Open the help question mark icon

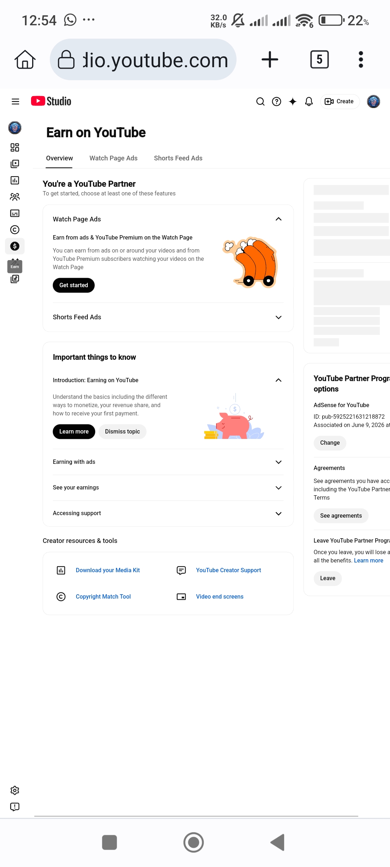277,102
